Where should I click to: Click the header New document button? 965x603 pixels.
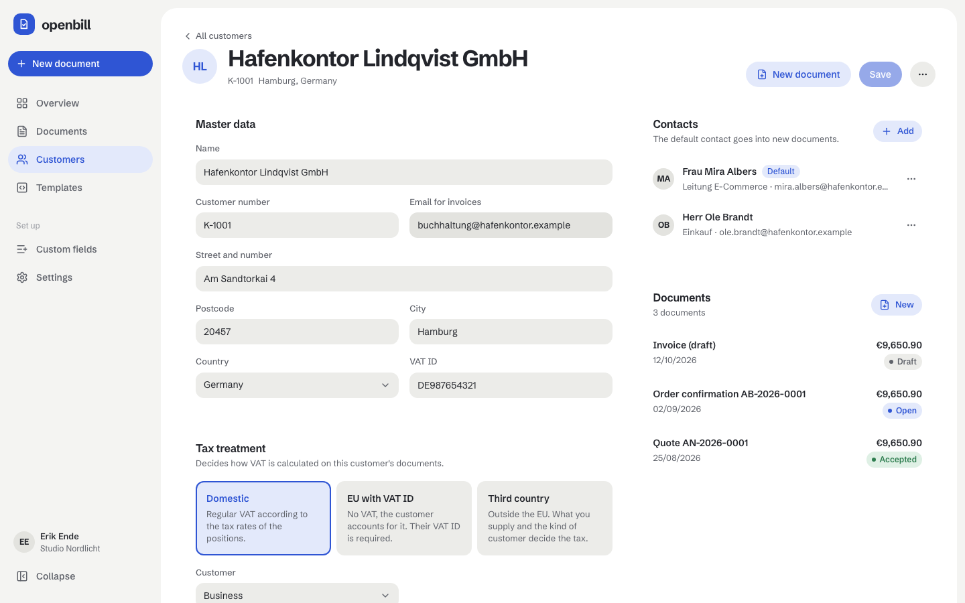tap(798, 74)
